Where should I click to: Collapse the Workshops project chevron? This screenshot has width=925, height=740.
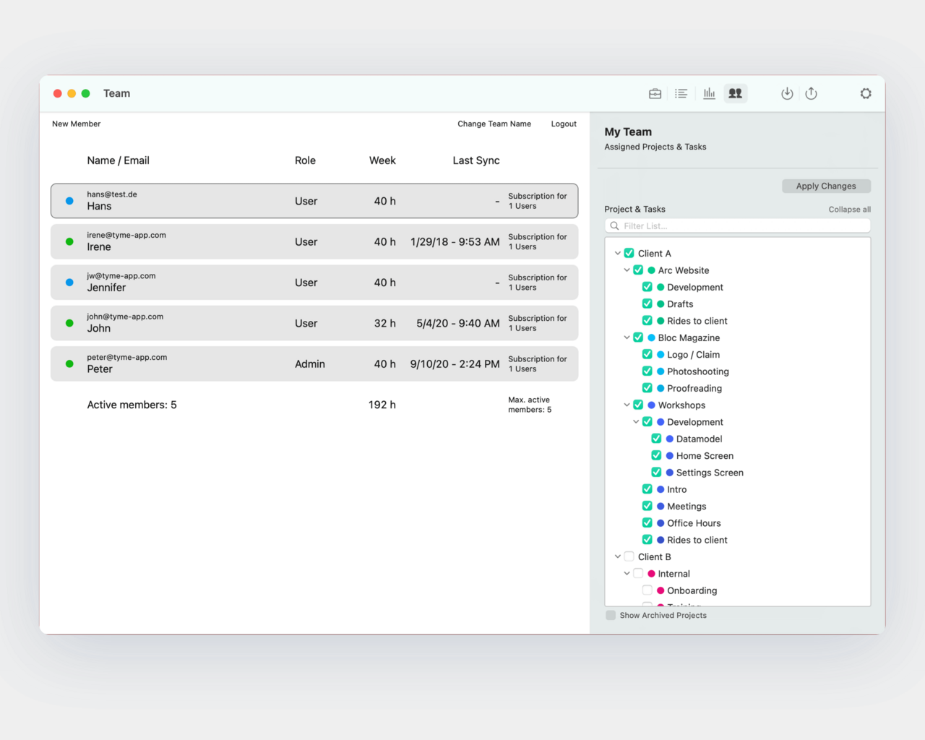627,405
